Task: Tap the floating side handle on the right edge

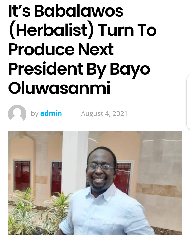Action: [x=188, y=102]
